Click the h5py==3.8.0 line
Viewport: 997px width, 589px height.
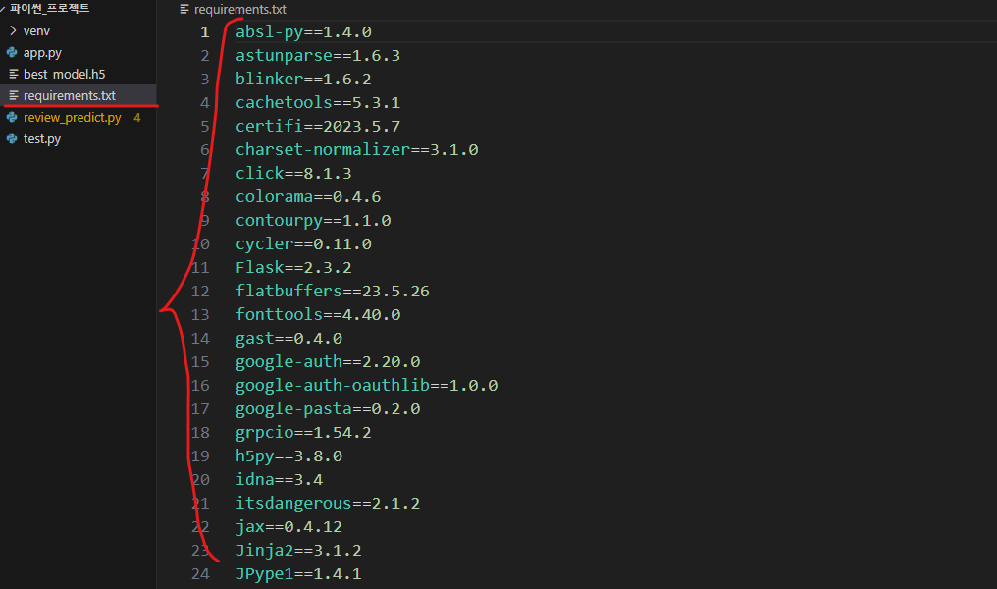tap(289, 455)
